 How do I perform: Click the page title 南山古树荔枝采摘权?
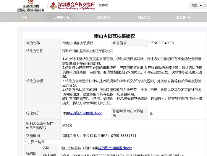pos(114,36)
